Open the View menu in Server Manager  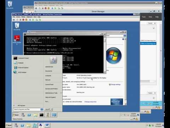point(150,17)
